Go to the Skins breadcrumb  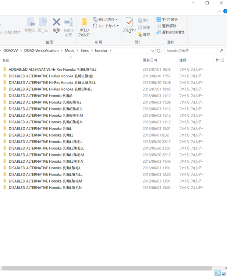point(85,50)
